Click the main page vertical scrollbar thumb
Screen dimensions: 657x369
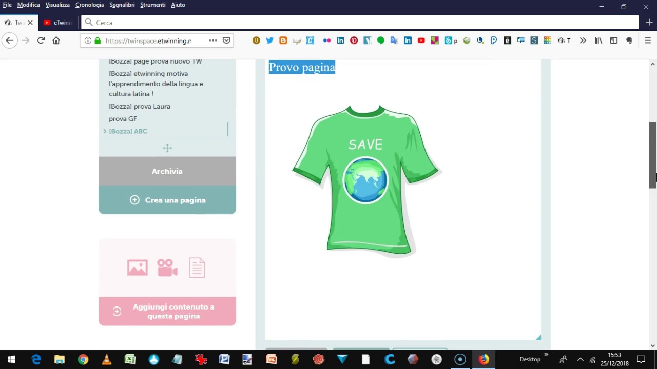tap(653, 155)
